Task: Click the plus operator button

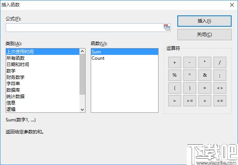Action: (x=174, y=62)
